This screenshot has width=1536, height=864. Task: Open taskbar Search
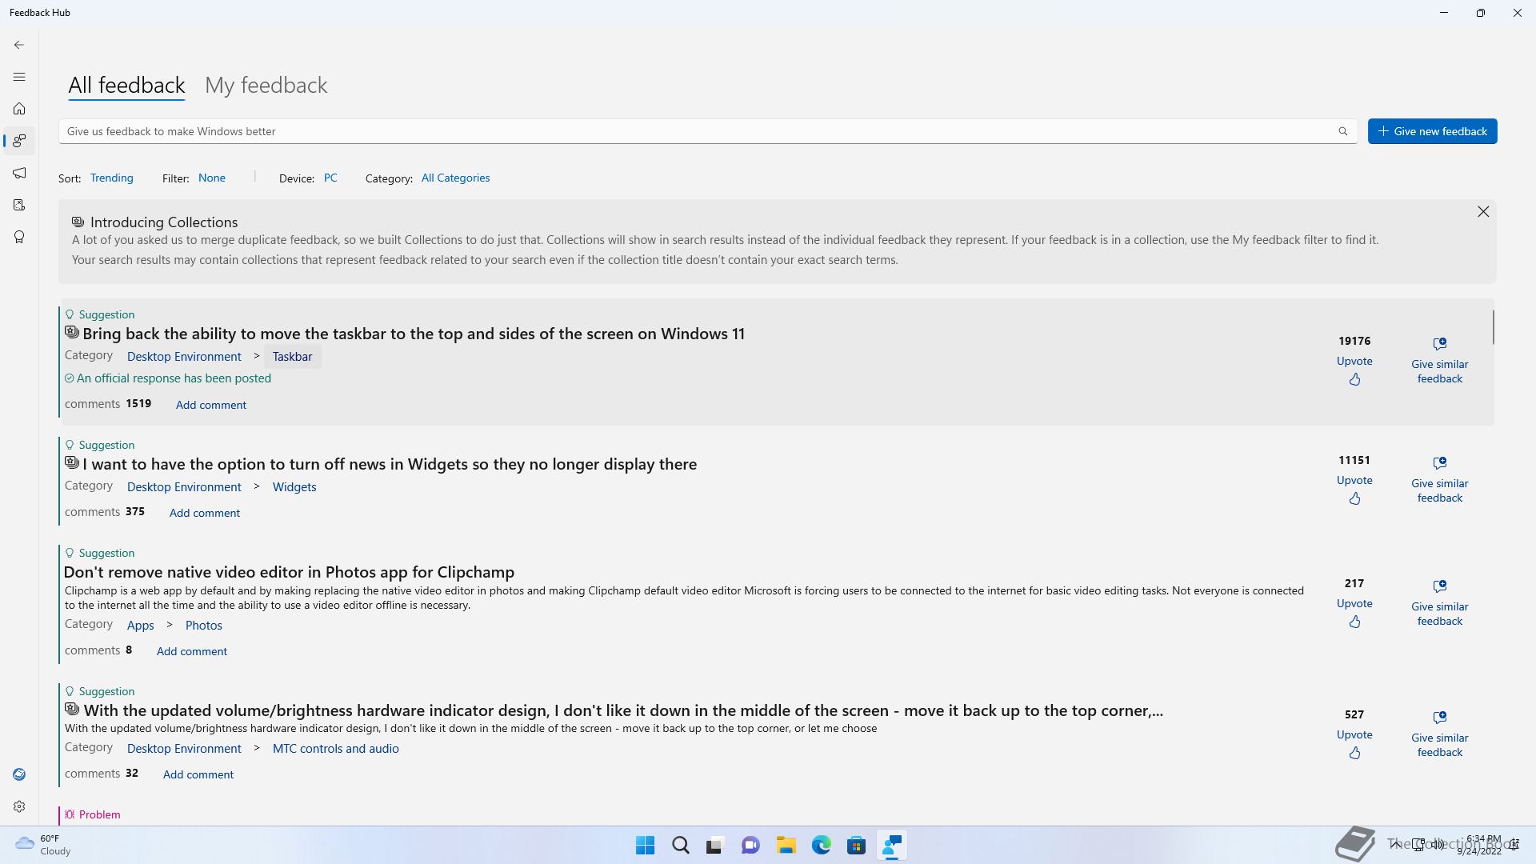(x=681, y=846)
